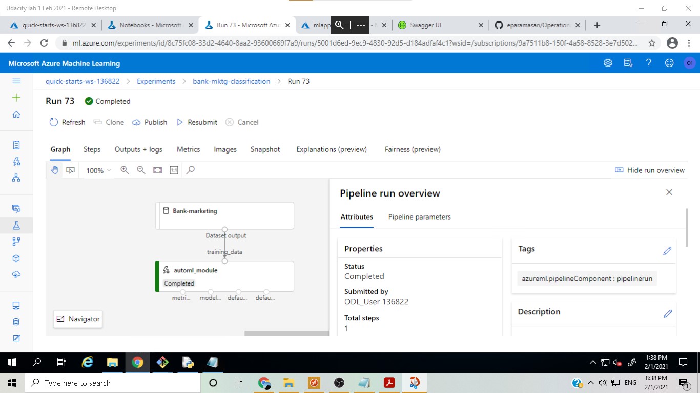
Task: Open Data Labeling pencil icon in sidebar
Action: tap(16, 338)
